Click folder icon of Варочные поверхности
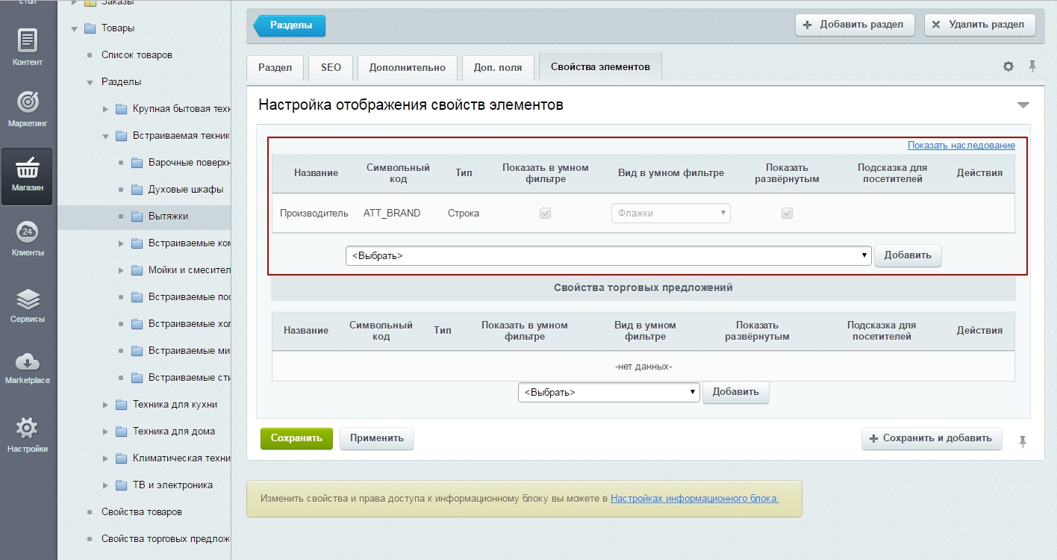The height and width of the screenshot is (560, 1057). [137, 163]
